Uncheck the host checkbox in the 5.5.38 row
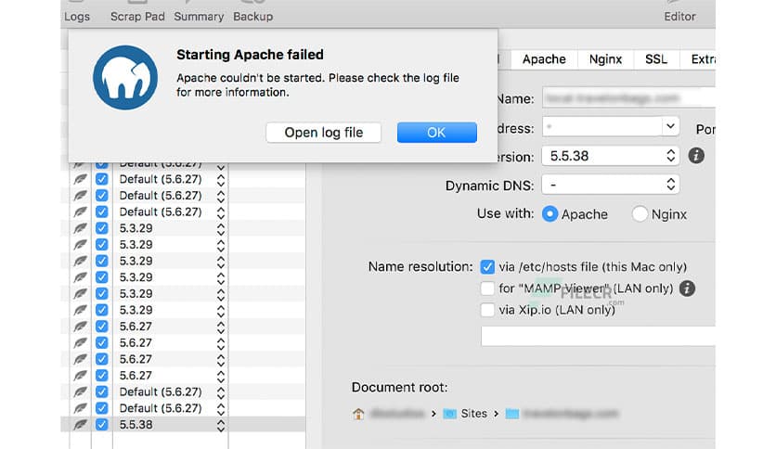The width and height of the screenshot is (776, 449). [102, 424]
